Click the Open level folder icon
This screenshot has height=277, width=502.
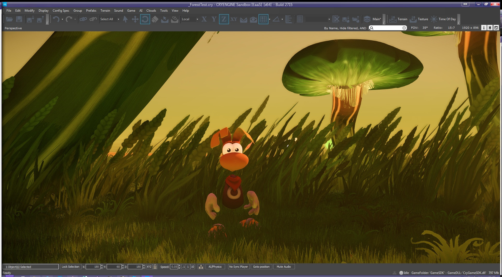(9, 19)
